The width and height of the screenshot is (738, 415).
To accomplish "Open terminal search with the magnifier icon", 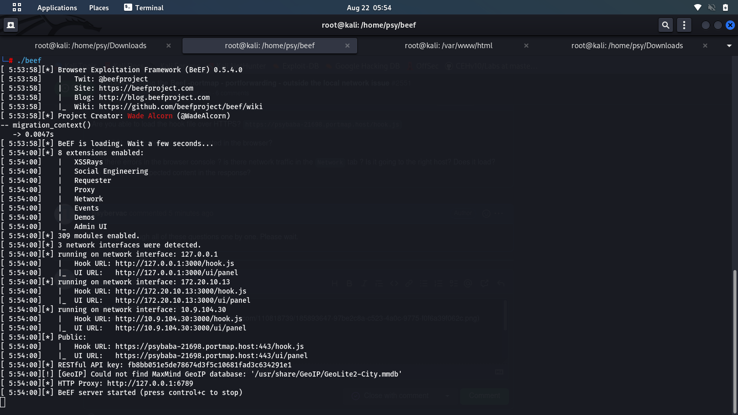I will pyautogui.click(x=665, y=25).
